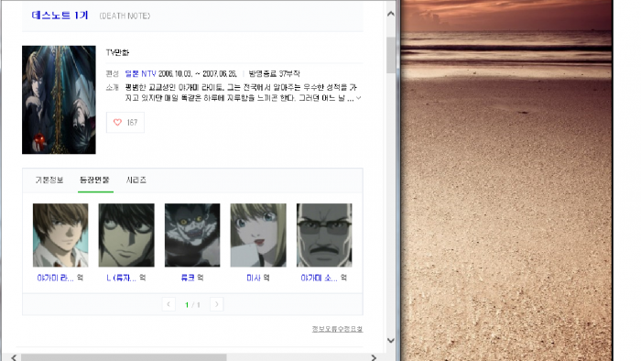Click the 데스노트 1기 title link
641x361 pixels.
coord(60,16)
